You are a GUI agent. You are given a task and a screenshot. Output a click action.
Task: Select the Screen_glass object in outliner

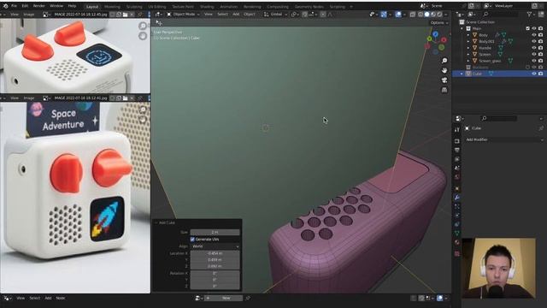(490, 61)
